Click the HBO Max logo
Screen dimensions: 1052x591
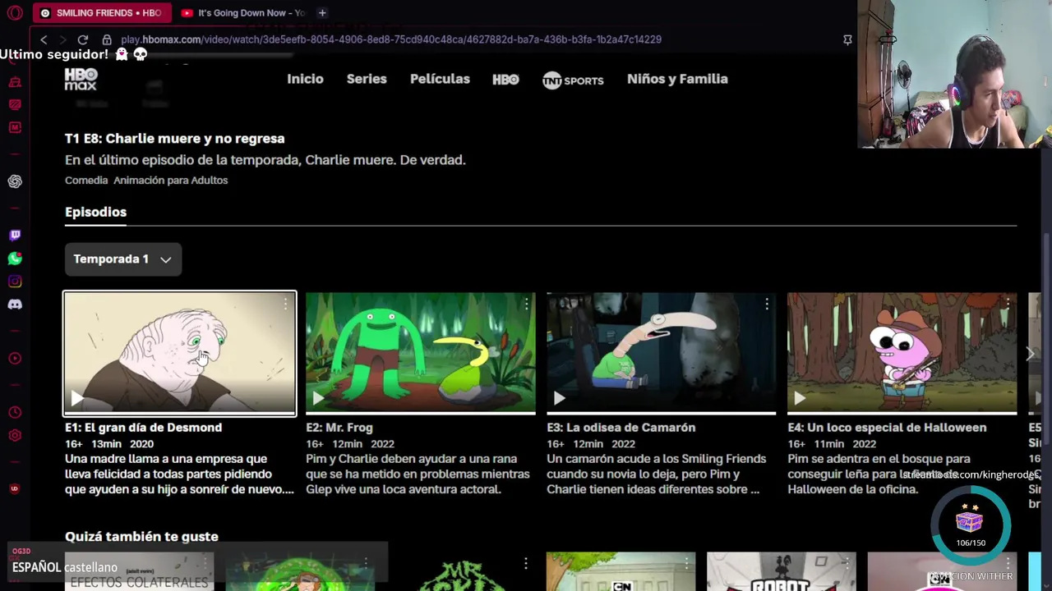click(x=81, y=79)
